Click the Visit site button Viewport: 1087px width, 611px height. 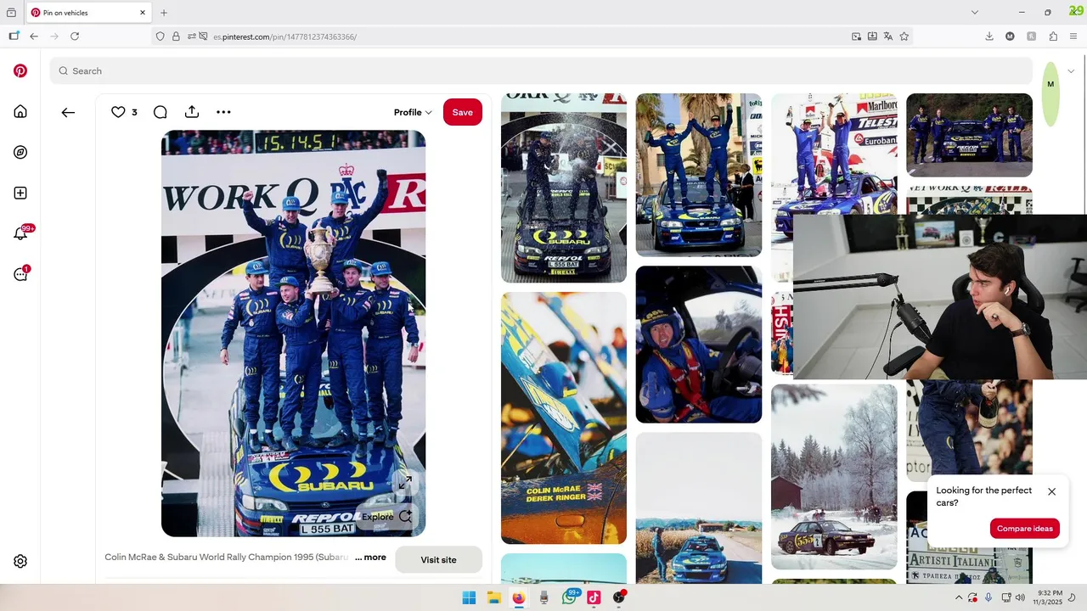click(438, 560)
